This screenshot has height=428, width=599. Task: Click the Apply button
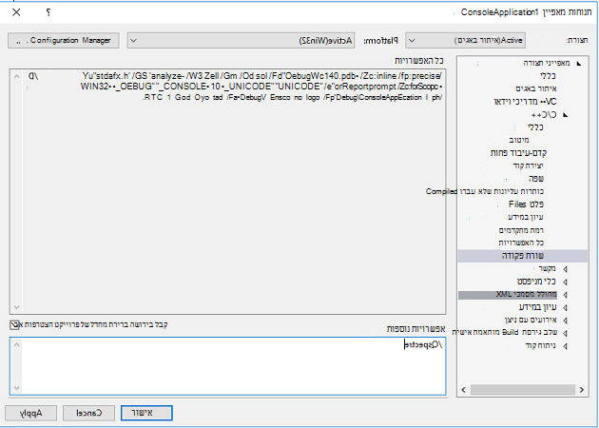click(31, 413)
